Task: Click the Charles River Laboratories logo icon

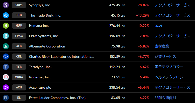Action: [6, 57]
